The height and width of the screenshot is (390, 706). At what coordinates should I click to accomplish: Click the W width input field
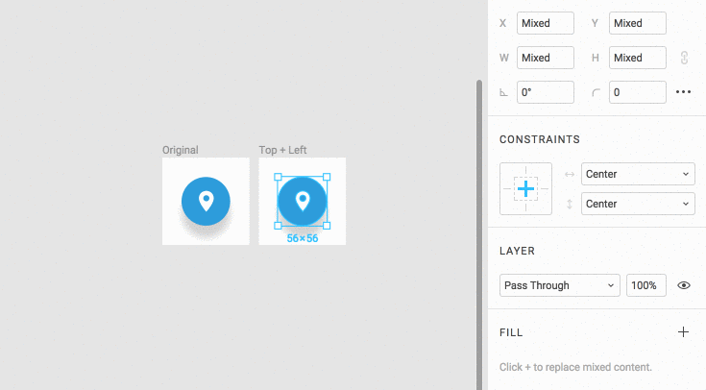(x=546, y=58)
